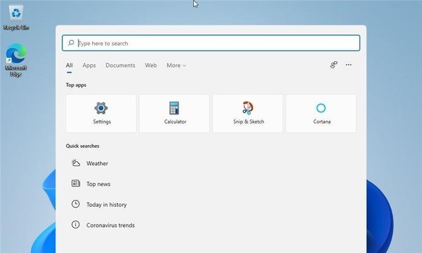
Task: Expand the More dropdown
Action: point(176,65)
